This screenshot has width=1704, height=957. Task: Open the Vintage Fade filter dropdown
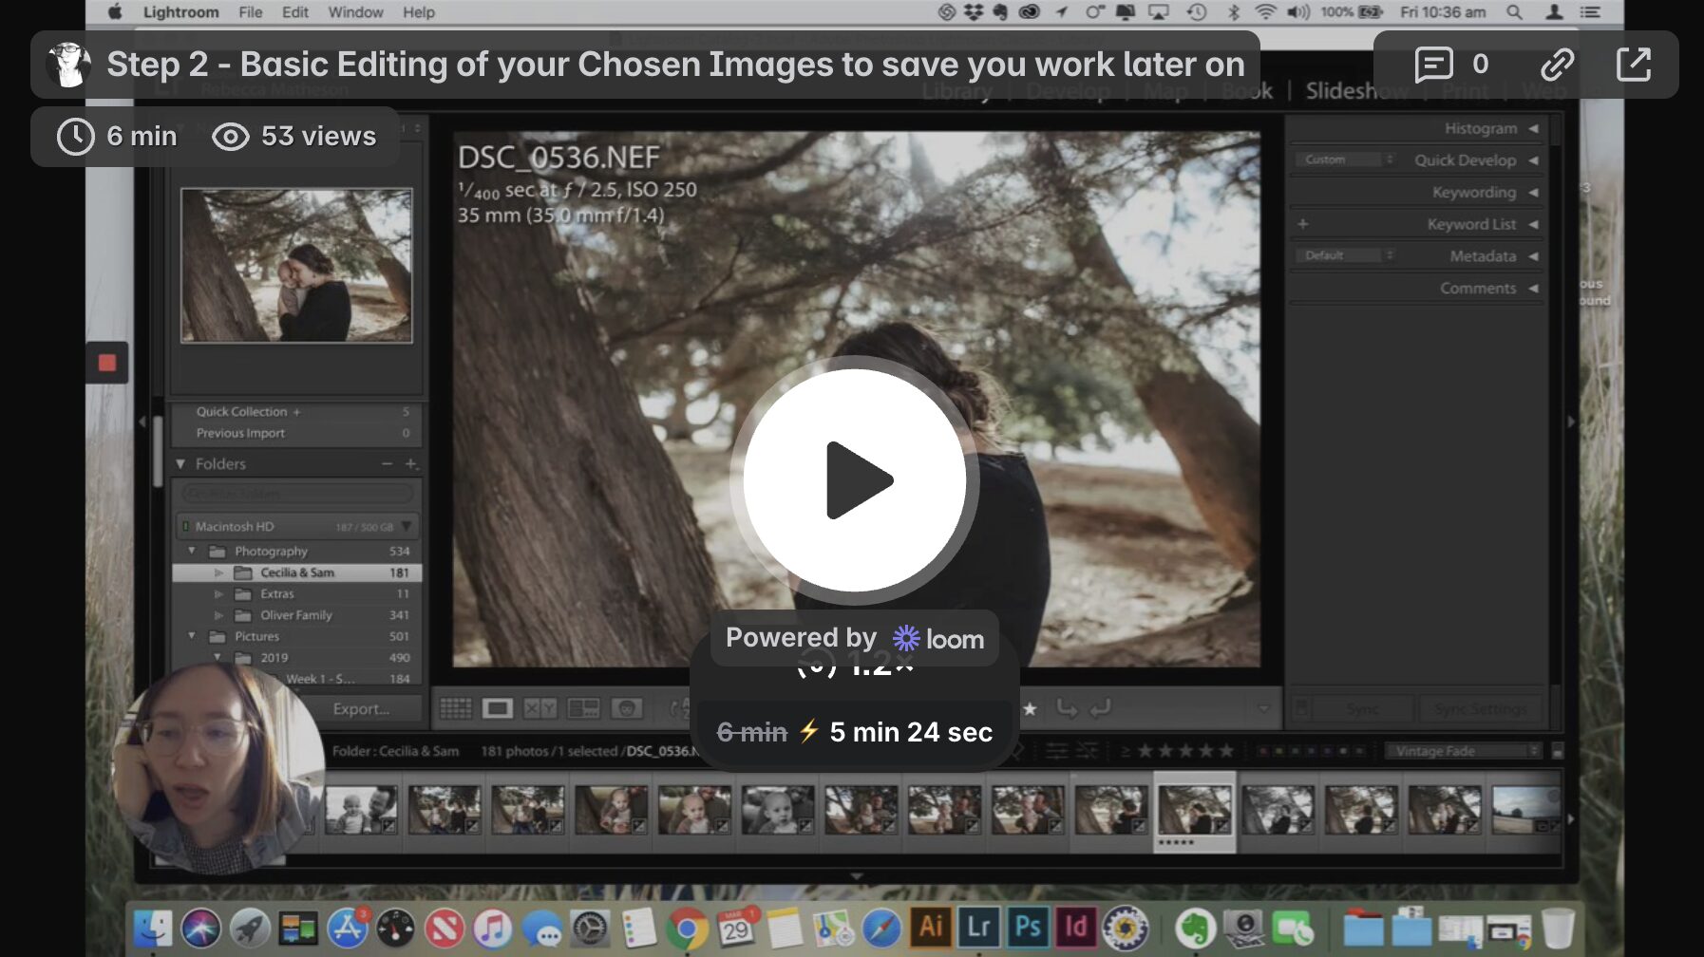[1462, 751]
